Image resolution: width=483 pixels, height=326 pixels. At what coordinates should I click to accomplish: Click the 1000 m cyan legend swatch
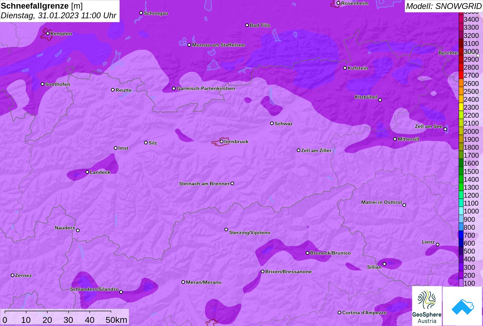pos(461,211)
